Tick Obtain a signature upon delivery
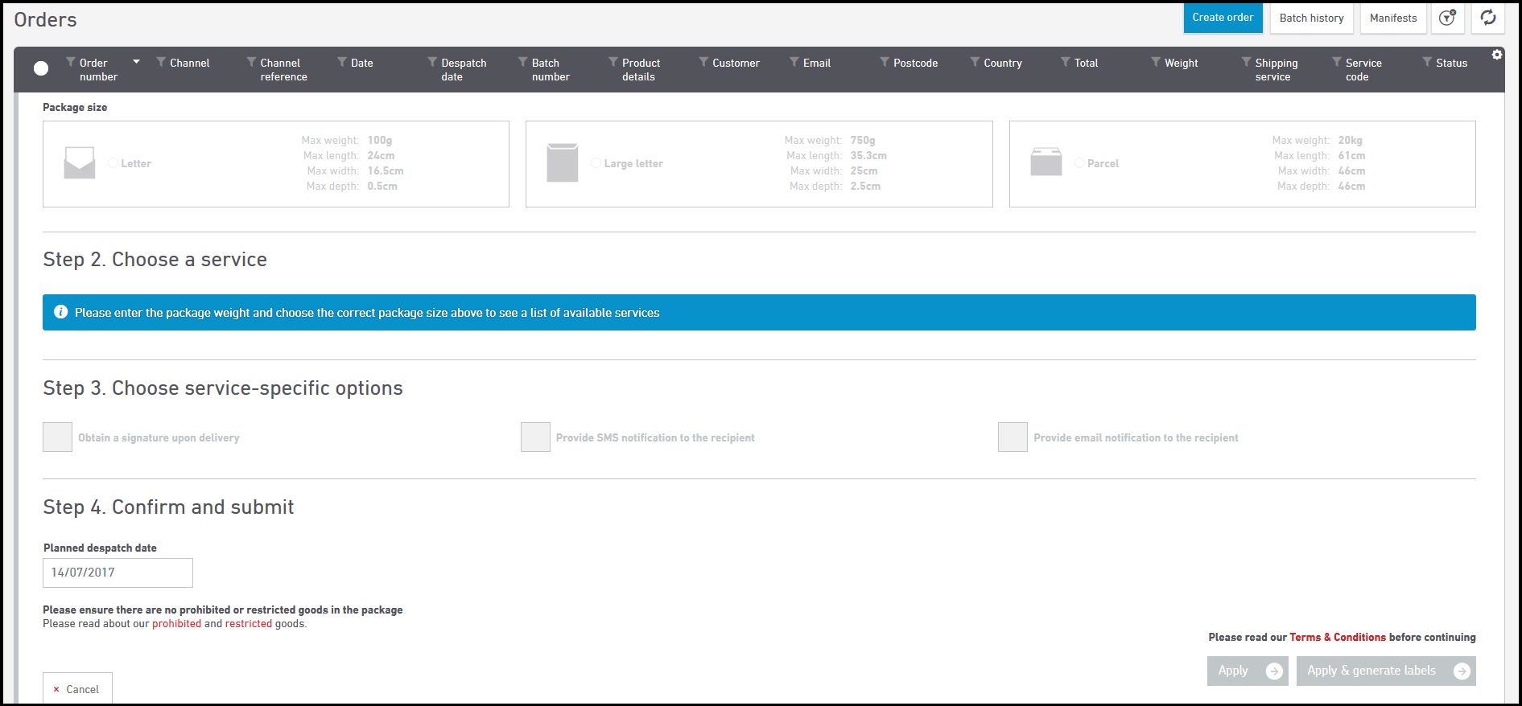Viewport: 1522px width, 706px height. click(58, 437)
